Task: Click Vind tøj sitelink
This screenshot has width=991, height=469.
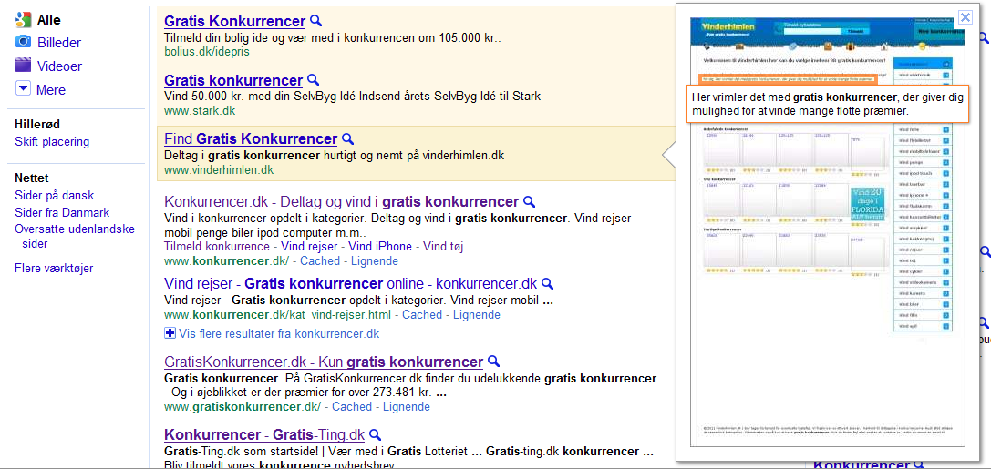Action: (443, 246)
